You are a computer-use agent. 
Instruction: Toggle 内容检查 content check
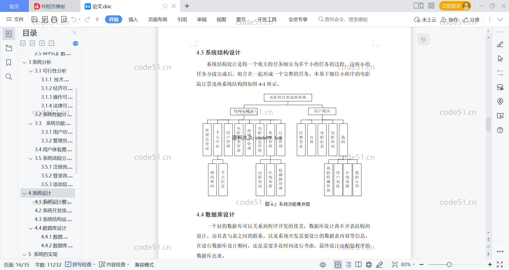(114, 264)
